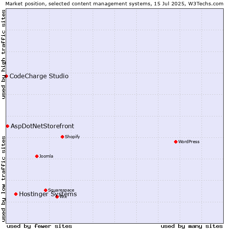Viewport: 229px width, 229px height.
Task: Click the "Squarespace" label text
Action: click(x=61, y=190)
